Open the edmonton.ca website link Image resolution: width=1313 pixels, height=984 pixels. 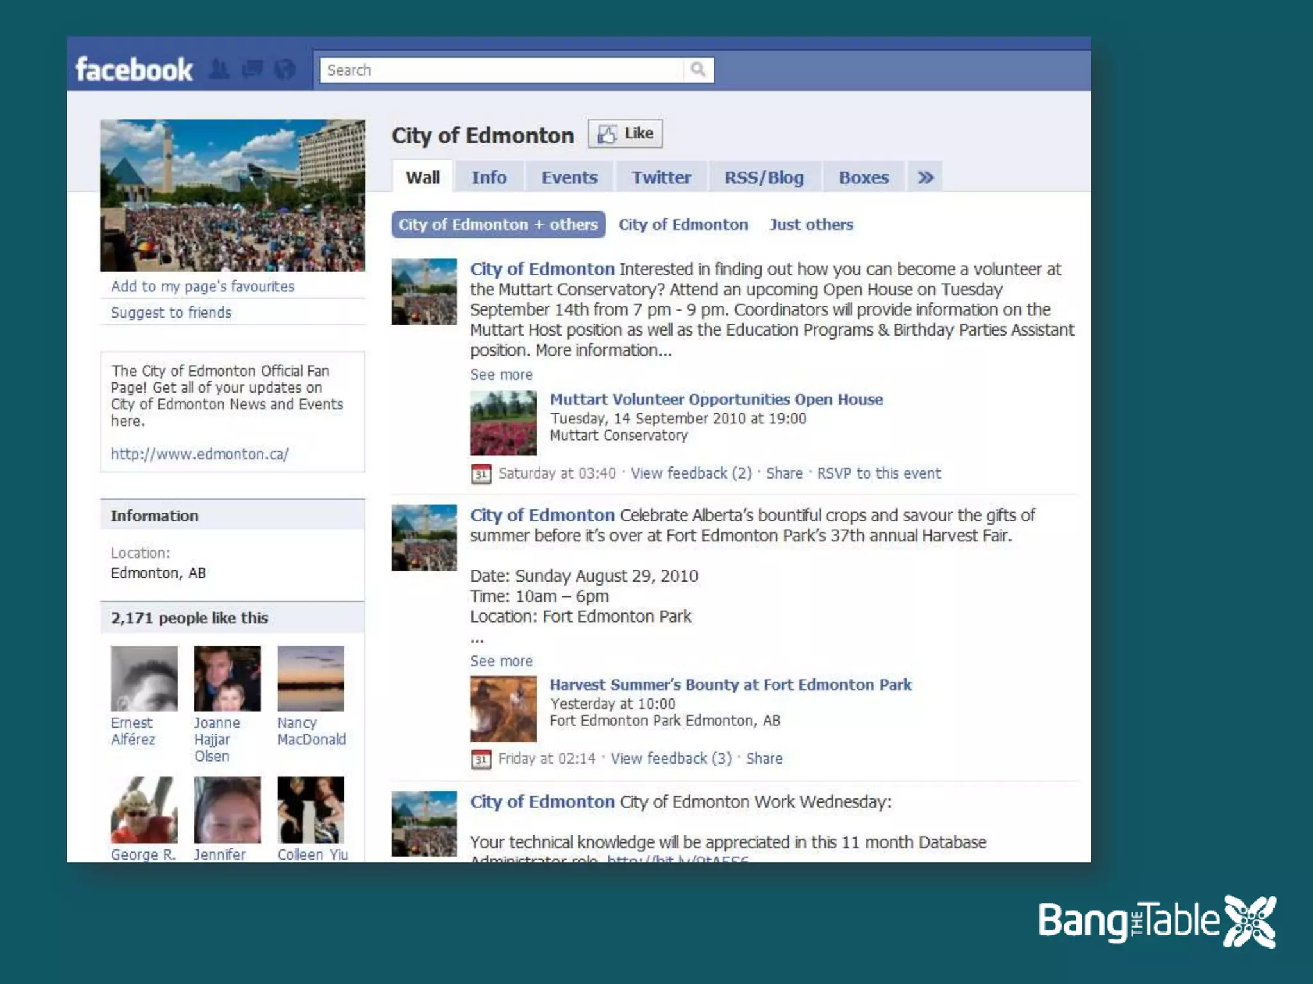(199, 454)
